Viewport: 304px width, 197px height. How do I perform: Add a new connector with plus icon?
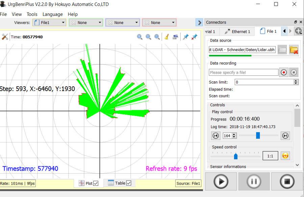click(298, 31)
